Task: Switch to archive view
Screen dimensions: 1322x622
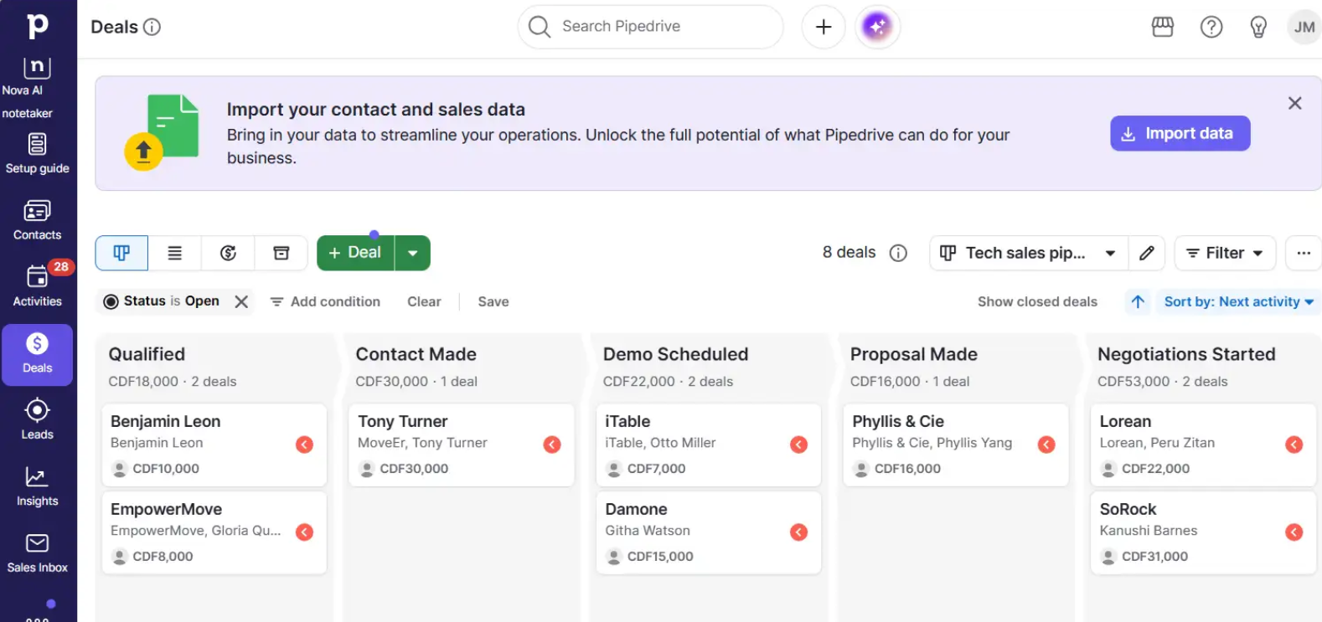Action: click(281, 253)
